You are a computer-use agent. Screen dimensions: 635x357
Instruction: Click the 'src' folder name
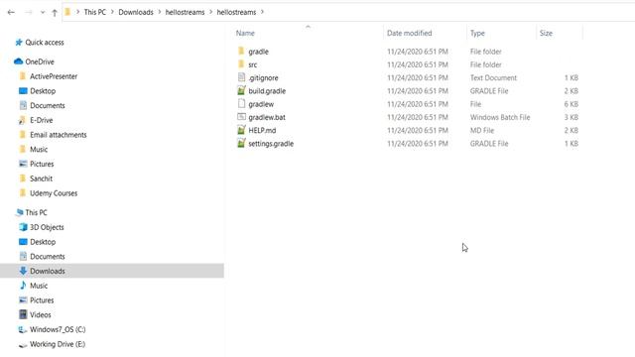253,64
